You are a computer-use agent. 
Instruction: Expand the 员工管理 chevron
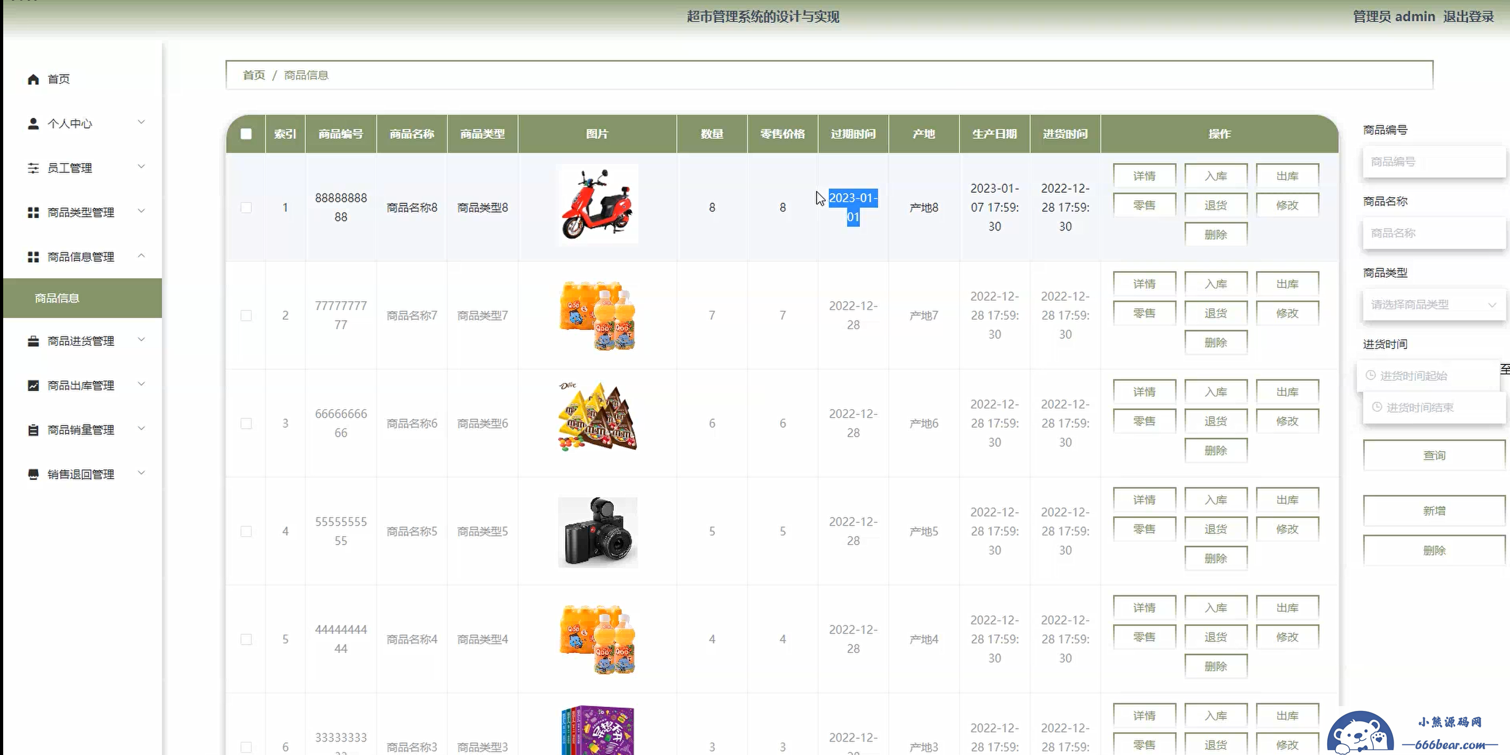(x=141, y=166)
